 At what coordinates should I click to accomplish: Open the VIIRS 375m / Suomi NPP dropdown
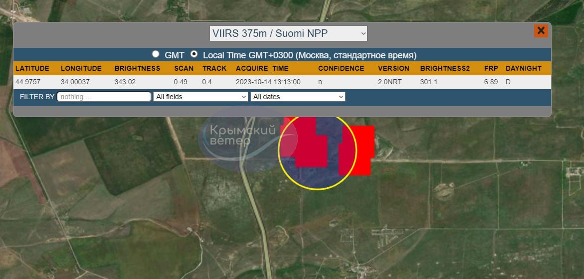pyautogui.click(x=288, y=33)
